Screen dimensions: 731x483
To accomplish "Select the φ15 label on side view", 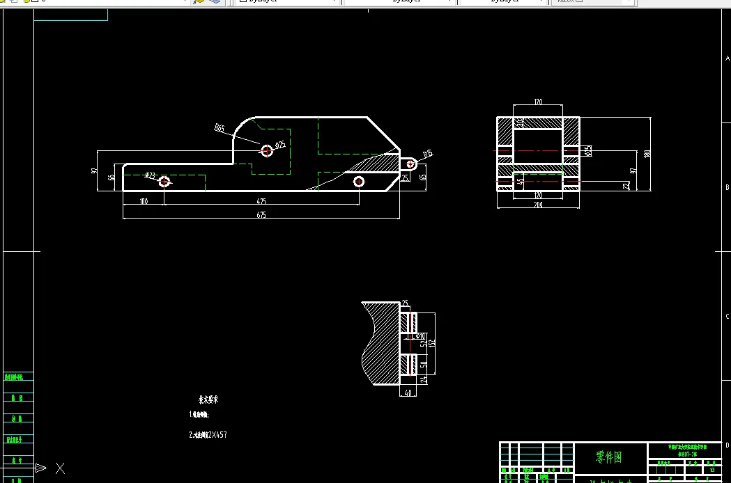I will 588,151.
